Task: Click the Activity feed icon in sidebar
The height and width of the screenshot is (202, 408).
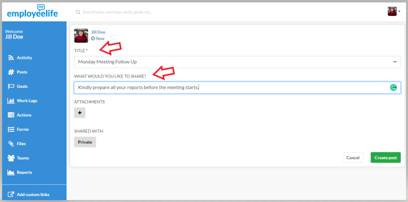Action: 11,58
